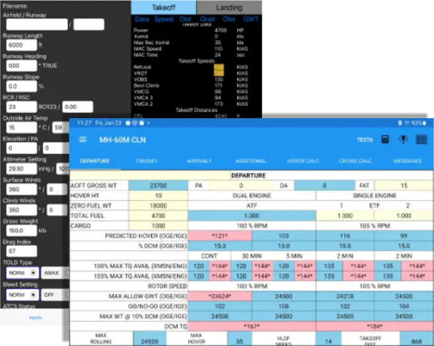Edit the Outside Air Temp Celsius field showing 15
Viewport: 434px width, 346px height.
coord(21,127)
